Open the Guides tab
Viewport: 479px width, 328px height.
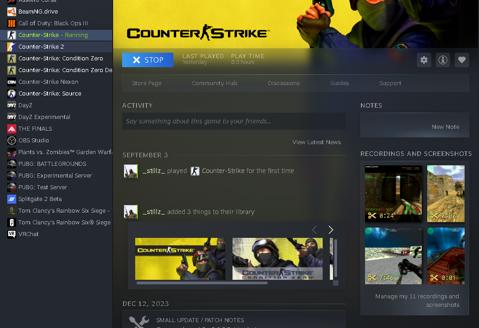[x=339, y=83]
